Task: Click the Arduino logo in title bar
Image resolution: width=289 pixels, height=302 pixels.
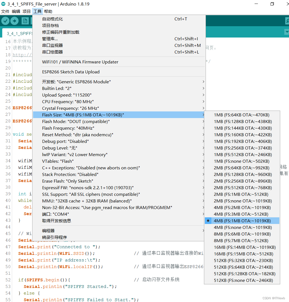Action: (x=3, y=4)
